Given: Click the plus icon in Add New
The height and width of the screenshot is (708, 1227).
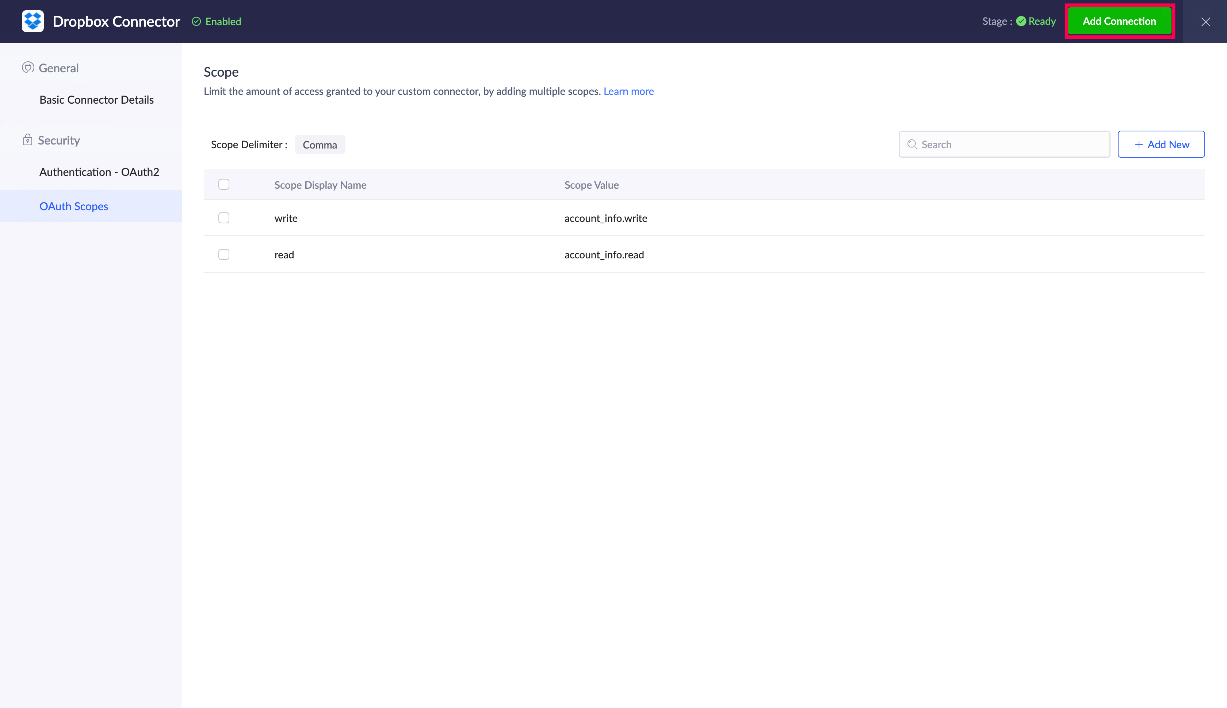Looking at the screenshot, I should pos(1139,145).
